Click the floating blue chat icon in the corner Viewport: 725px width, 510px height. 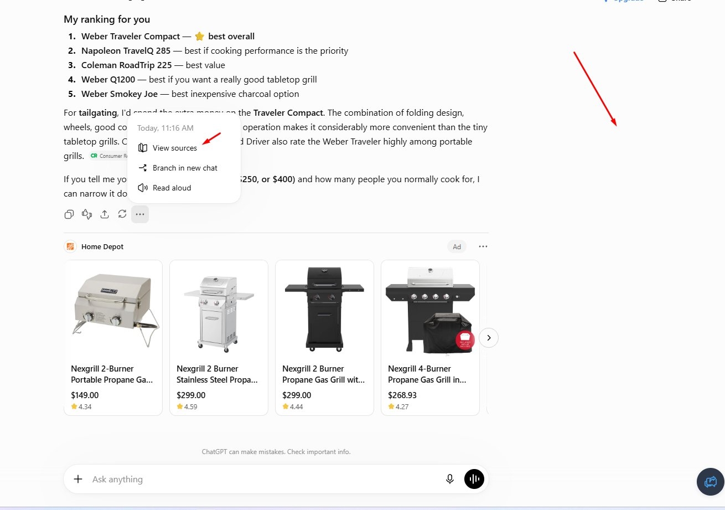point(711,482)
